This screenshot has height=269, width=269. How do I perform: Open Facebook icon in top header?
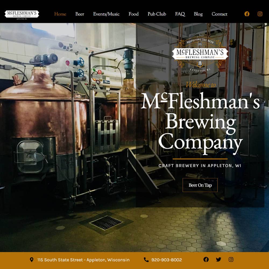click(247, 14)
